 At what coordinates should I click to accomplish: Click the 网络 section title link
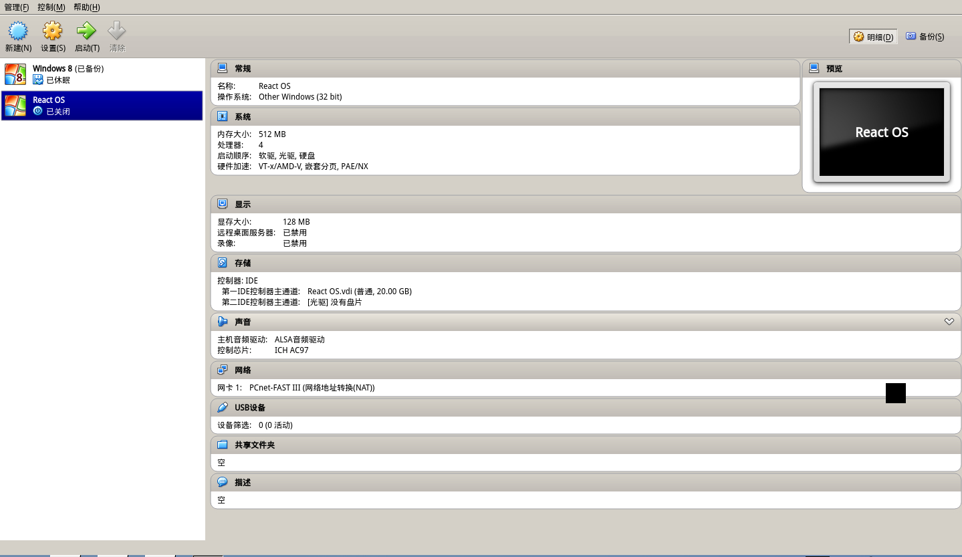[x=243, y=370]
